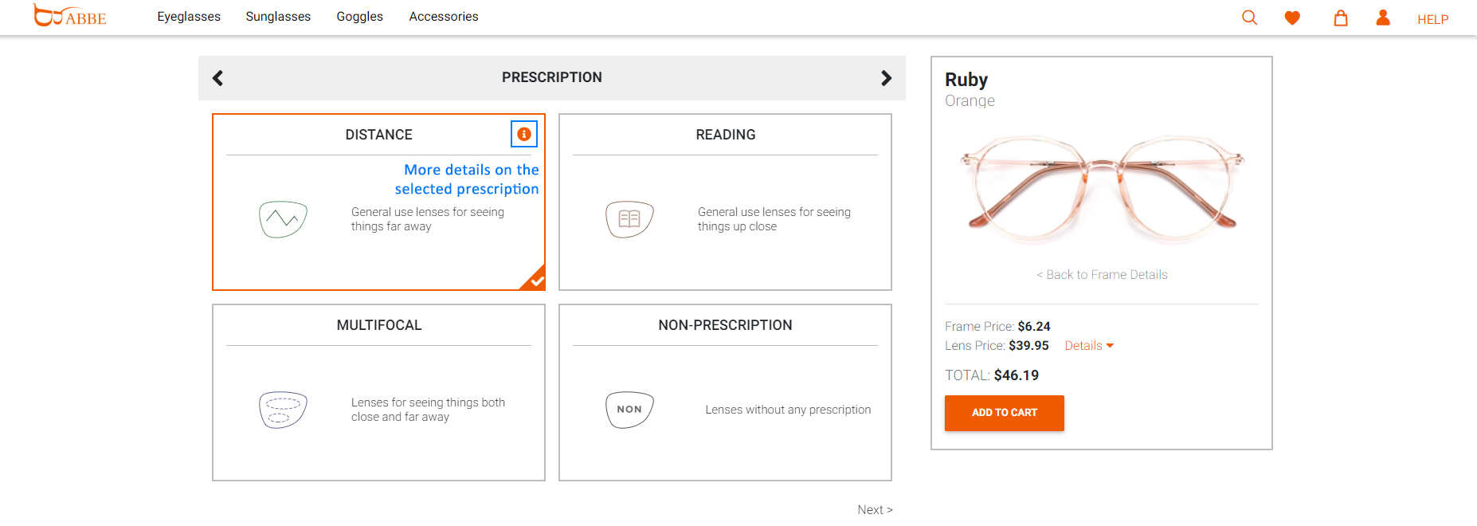Click the Ruby frame product image
1477x526 pixels.
[1102, 188]
